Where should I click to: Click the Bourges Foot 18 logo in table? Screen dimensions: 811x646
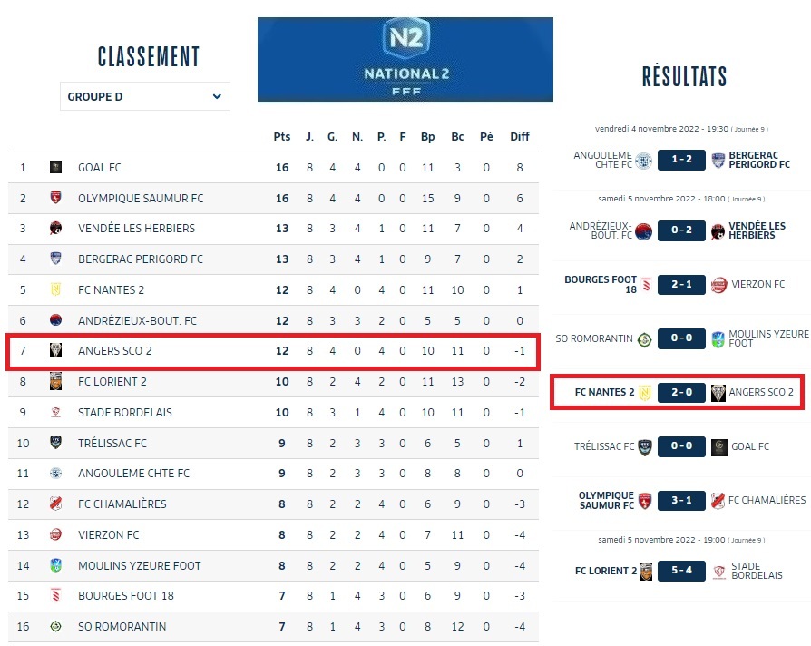55,596
